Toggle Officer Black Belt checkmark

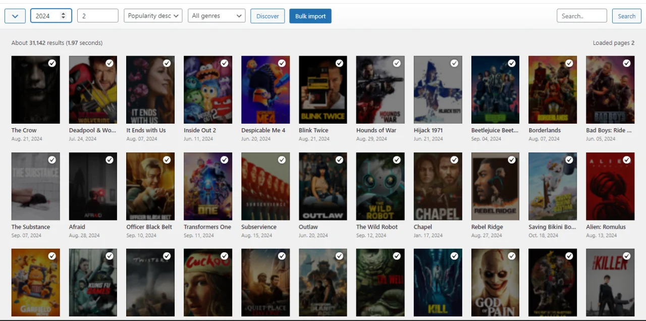point(167,159)
